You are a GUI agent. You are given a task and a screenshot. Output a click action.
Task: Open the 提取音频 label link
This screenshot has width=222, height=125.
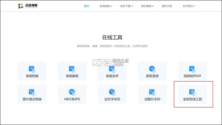152,76
